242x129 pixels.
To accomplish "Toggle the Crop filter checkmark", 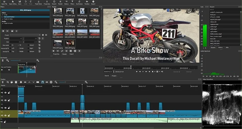I will point(3,15).
